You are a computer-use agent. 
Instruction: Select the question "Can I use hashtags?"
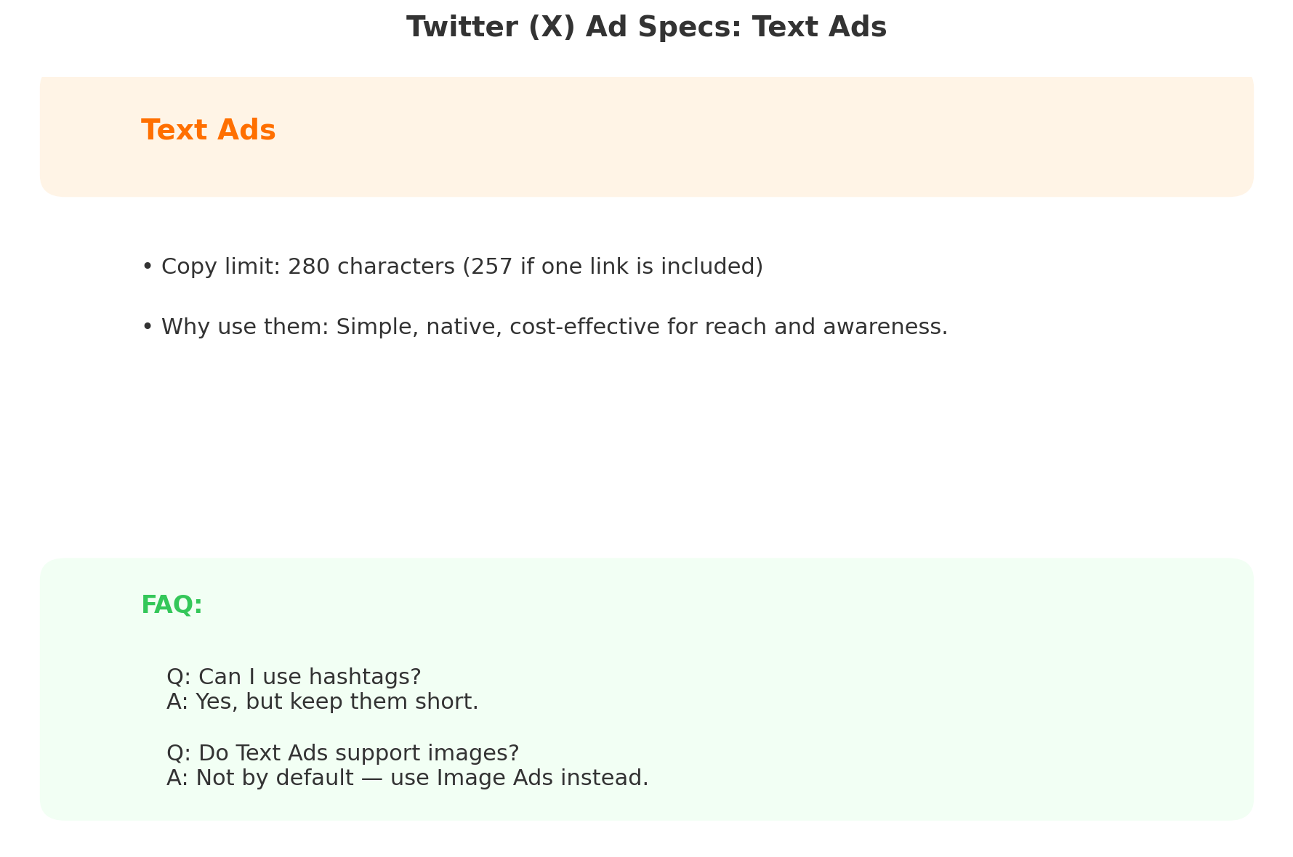click(x=309, y=677)
